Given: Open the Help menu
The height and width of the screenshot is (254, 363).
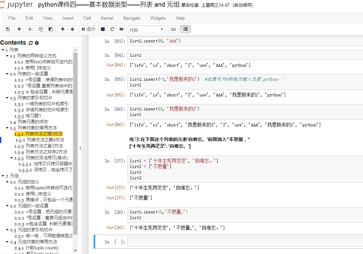Looking at the screenshot, I should [x=180, y=18].
